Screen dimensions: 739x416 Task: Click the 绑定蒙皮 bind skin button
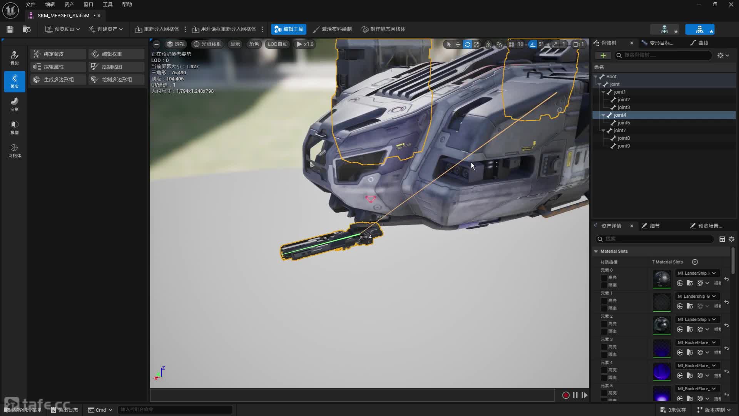click(x=58, y=54)
